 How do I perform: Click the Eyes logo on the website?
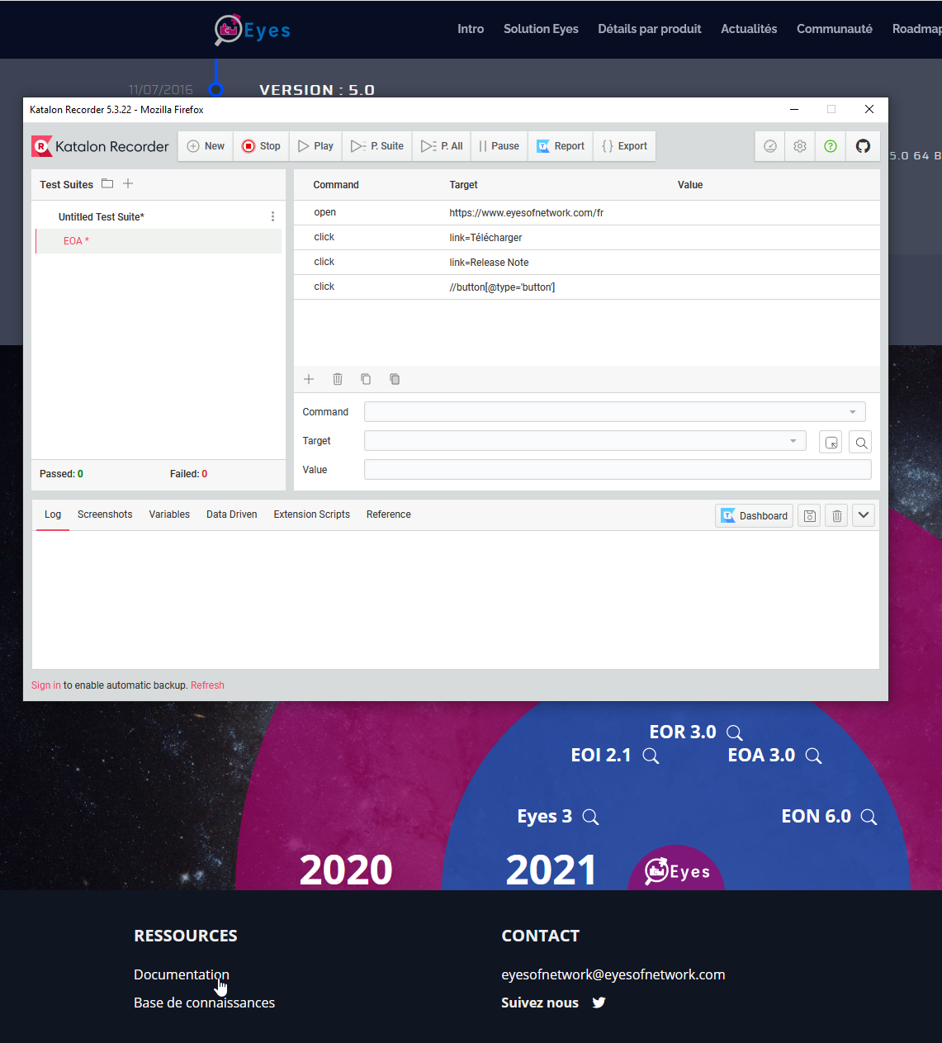coord(252,30)
